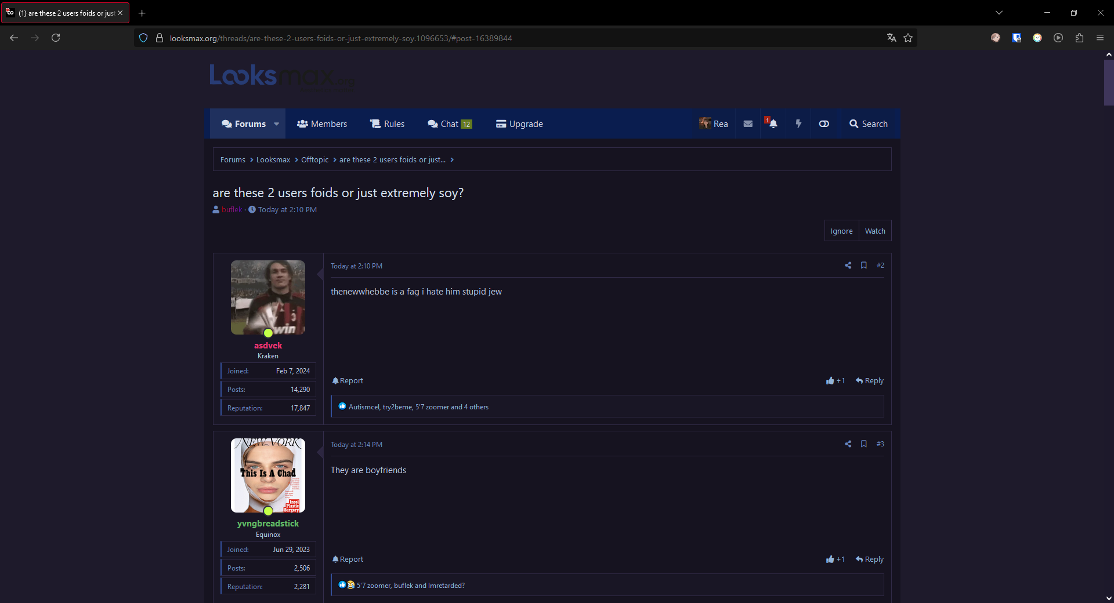
Task: Open the browser translate page icon
Action: pyautogui.click(x=891, y=38)
